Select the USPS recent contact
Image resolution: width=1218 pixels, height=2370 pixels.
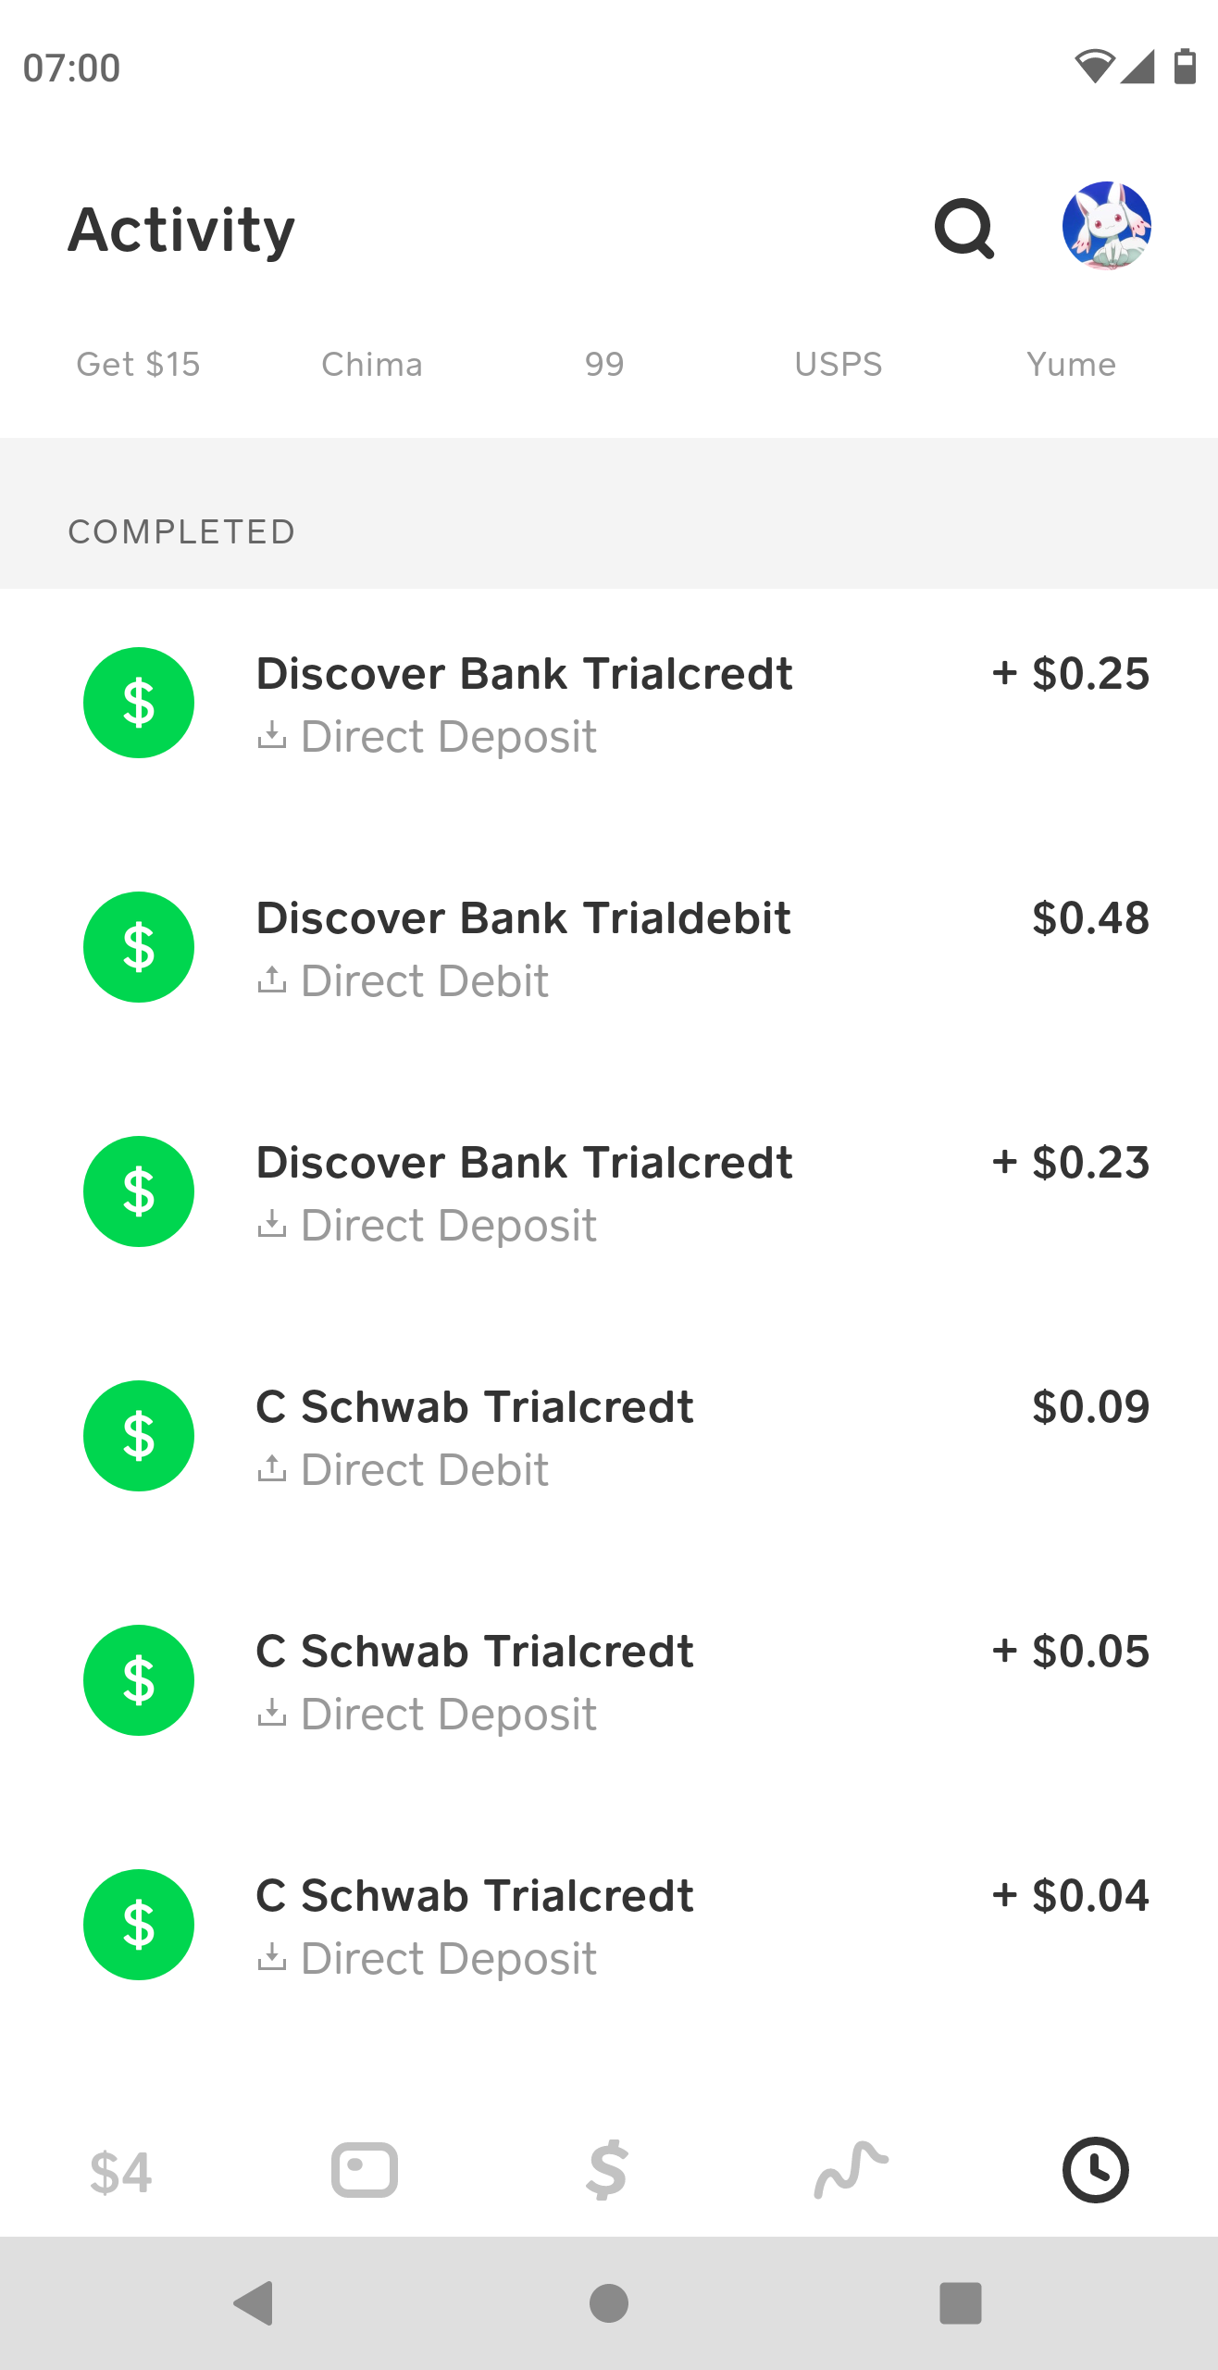[839, 365]
